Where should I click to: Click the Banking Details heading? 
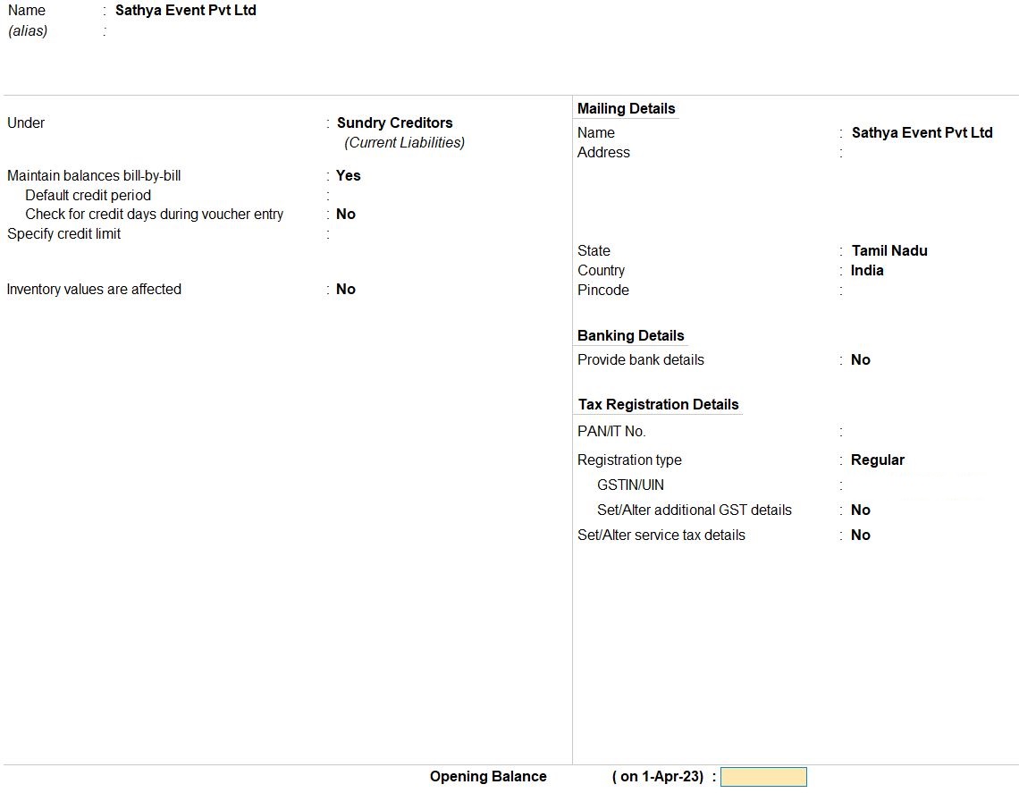[631, 335]
